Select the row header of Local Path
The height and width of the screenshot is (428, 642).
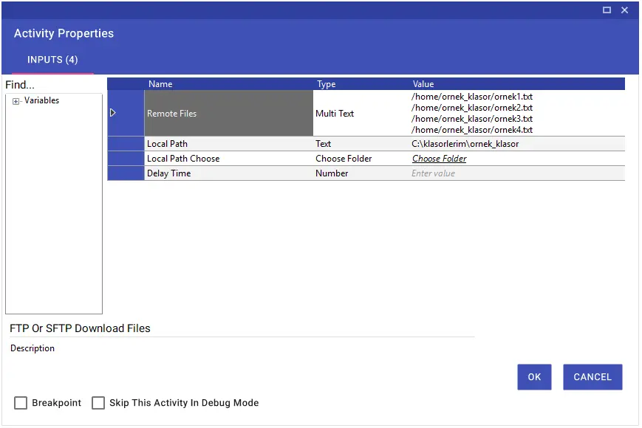pos(126,144)
